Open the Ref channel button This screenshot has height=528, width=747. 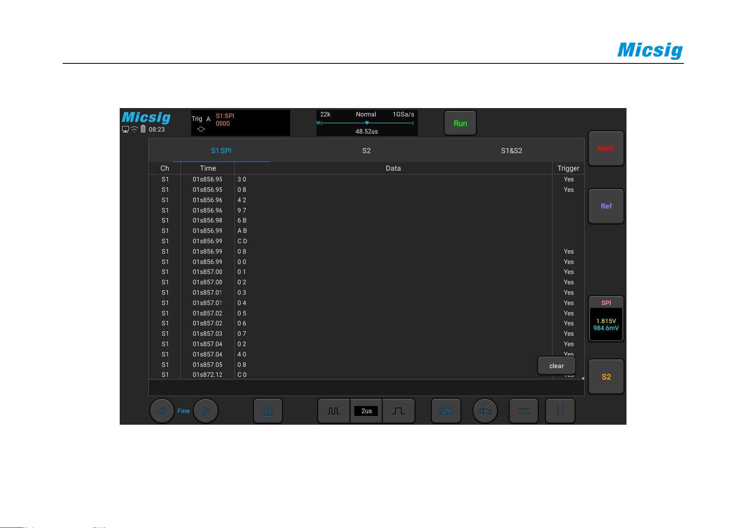(606, 206)
